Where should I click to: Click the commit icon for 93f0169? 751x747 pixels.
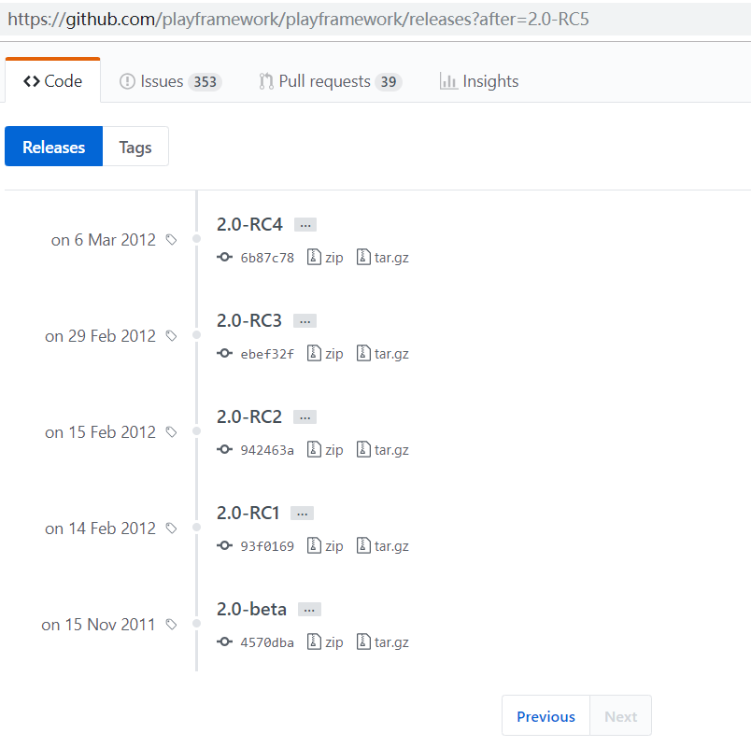(x=224, y=546)
